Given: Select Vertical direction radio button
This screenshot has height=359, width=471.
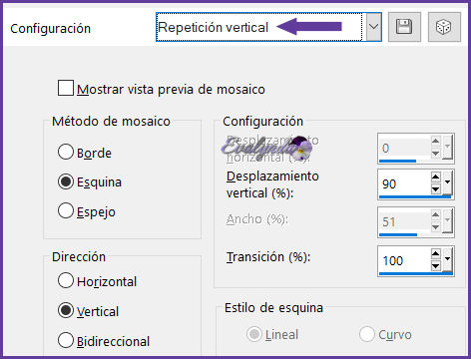Looking at the screenshot, I should tap(66, 310).
